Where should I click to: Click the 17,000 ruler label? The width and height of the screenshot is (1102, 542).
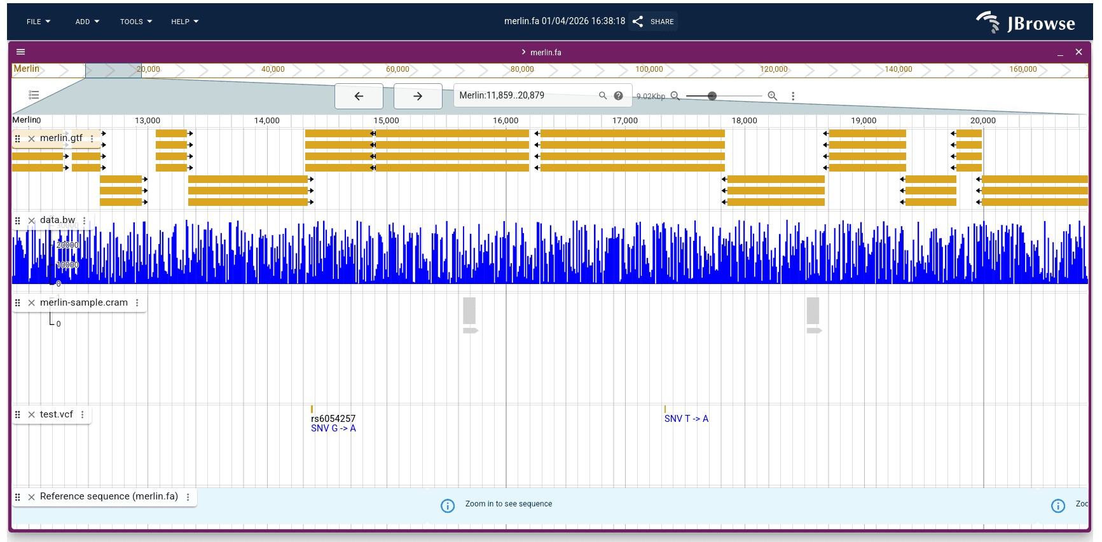coord(625,121)
